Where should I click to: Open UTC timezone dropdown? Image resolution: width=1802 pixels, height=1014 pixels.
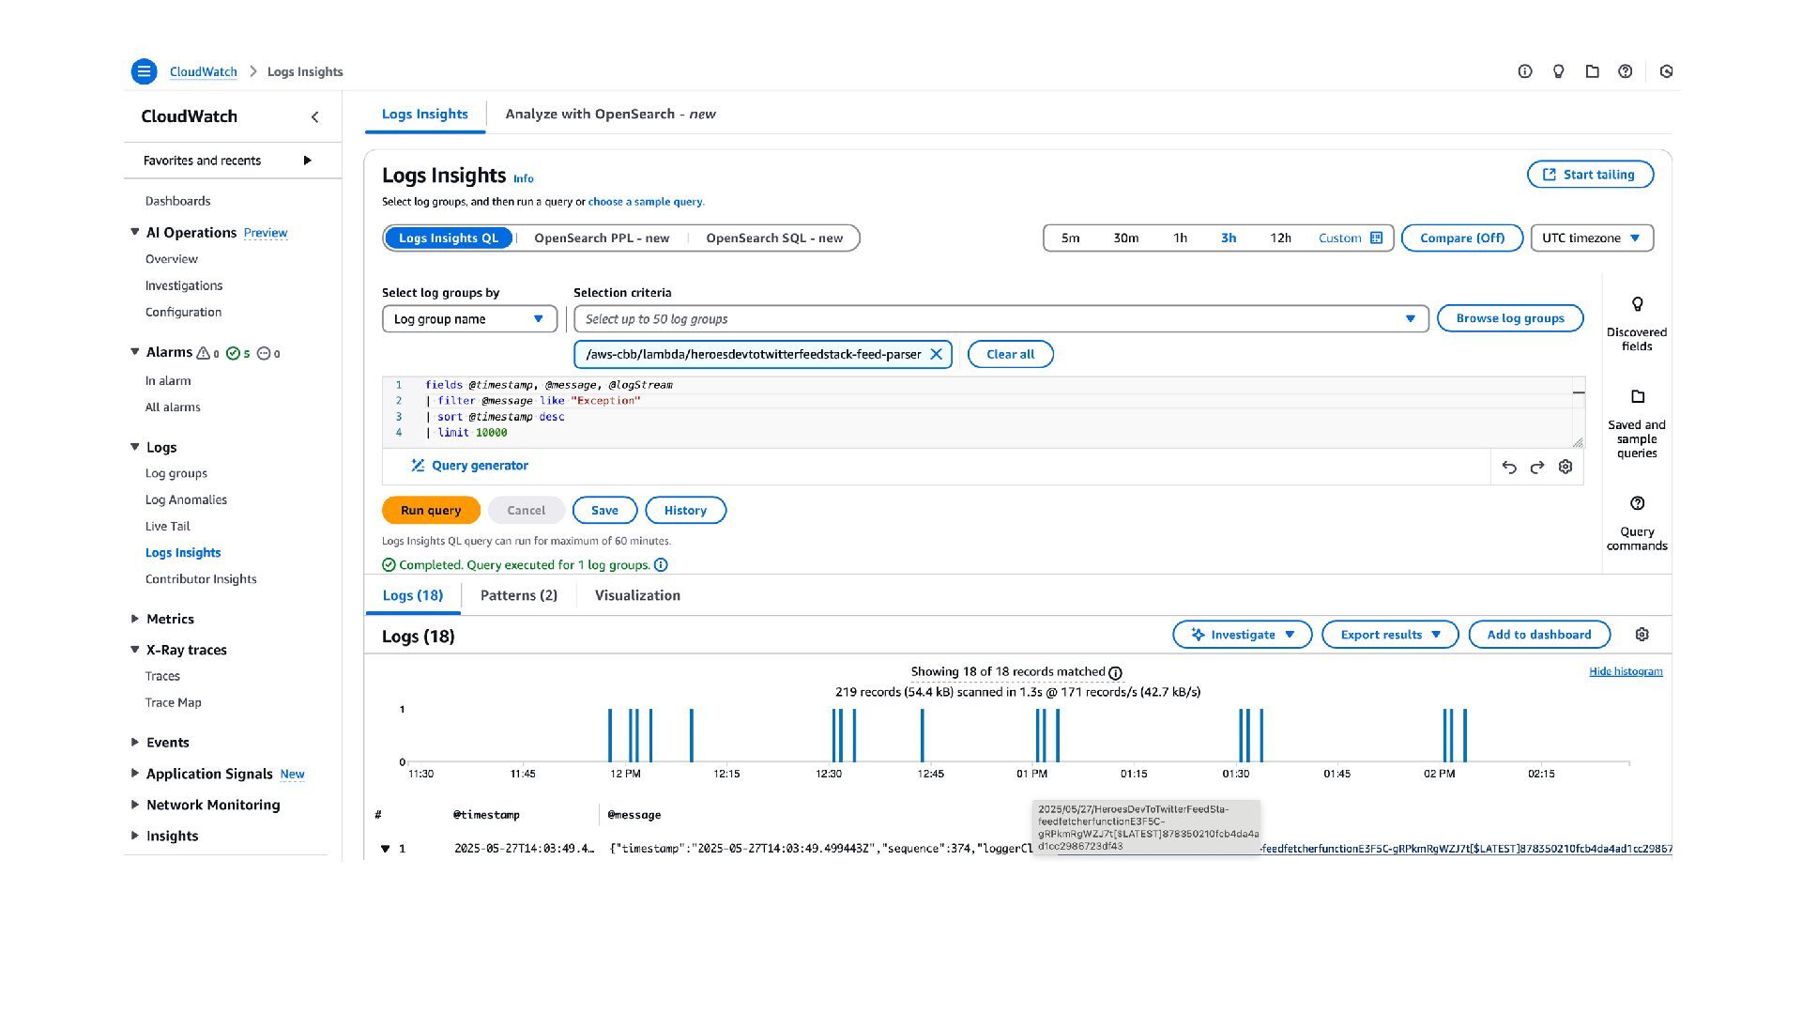click(1592, 238)
